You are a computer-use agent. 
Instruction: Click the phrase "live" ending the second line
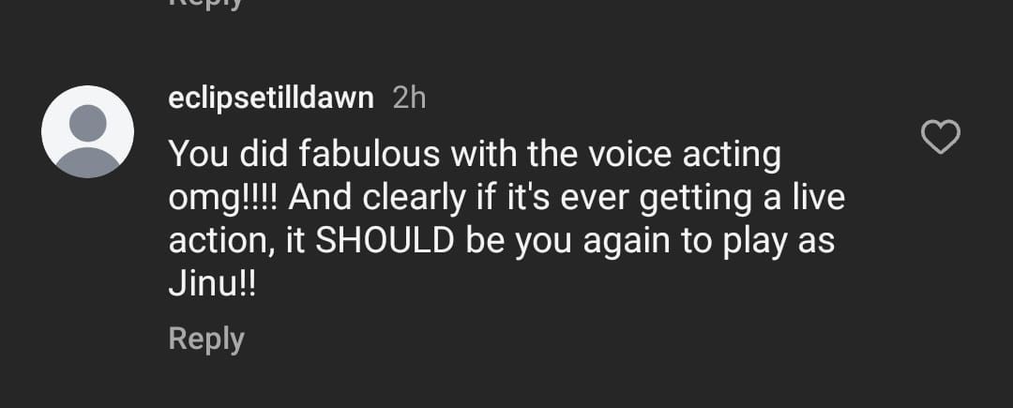coord(816,198)
